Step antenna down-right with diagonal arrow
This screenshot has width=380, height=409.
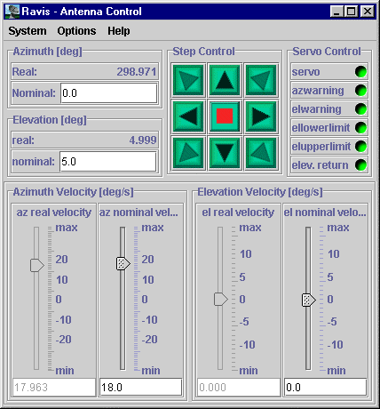pyautogui.click(x=261, y=153)
